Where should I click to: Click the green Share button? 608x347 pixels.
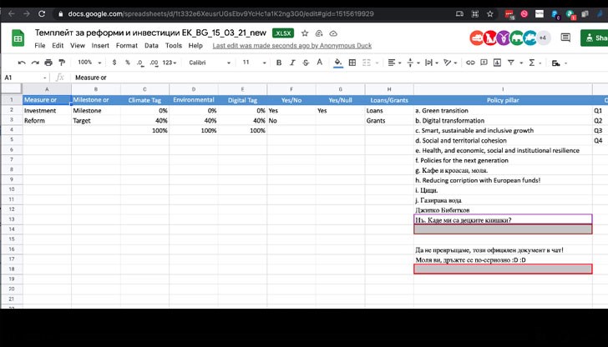tap(595, 38)
